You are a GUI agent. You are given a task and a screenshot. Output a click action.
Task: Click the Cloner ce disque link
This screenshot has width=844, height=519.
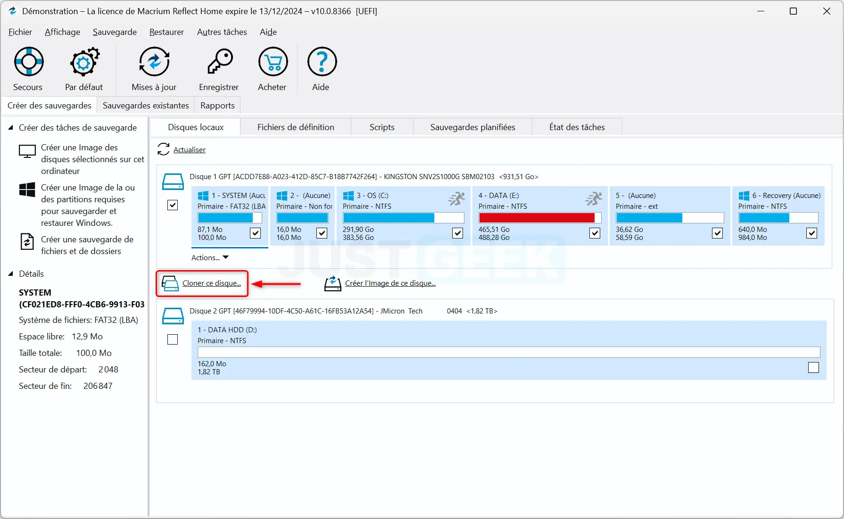(x=212, y=283)
